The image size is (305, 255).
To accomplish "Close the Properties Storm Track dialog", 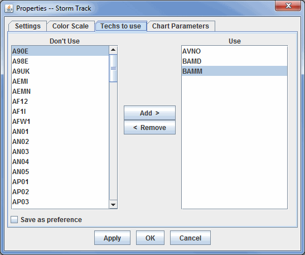I will (288, 6).
